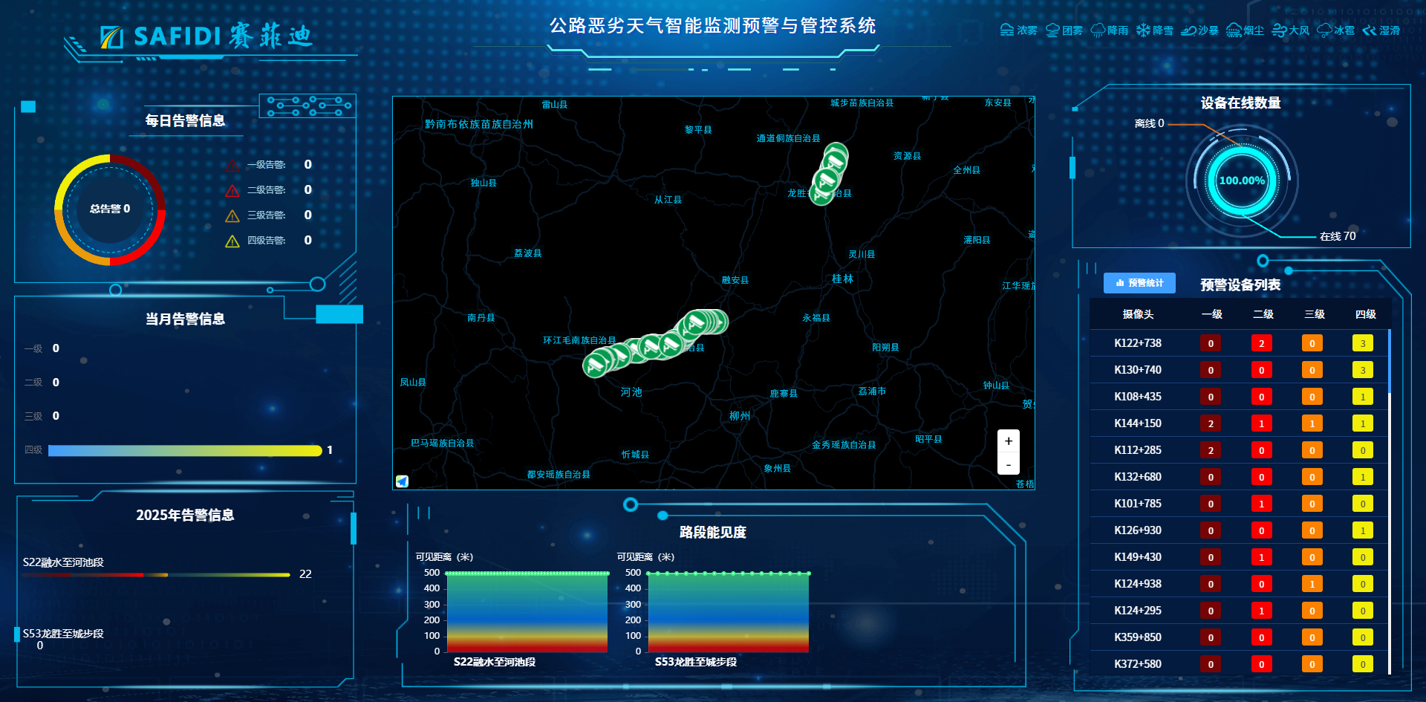This screenshot has width=1426, height=702.
Task: Click the map attribution logo
Action: click(403, 481)
